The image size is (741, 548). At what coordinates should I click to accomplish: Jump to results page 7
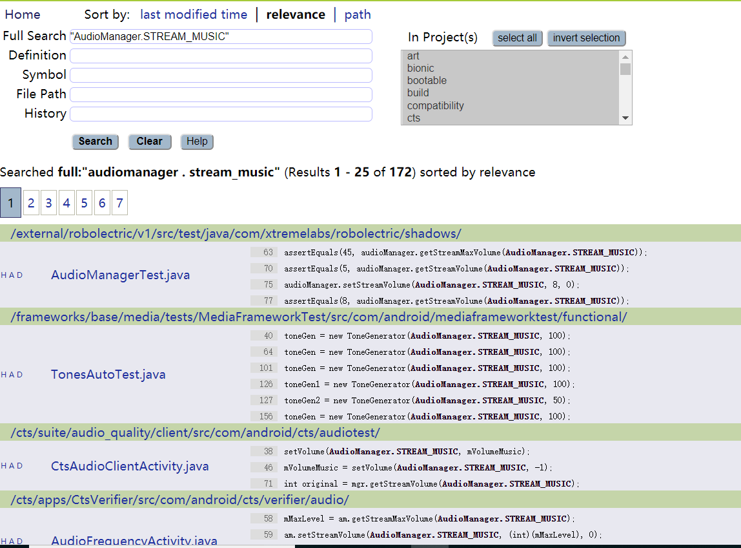pyautogui.click(x=119, y=202)
